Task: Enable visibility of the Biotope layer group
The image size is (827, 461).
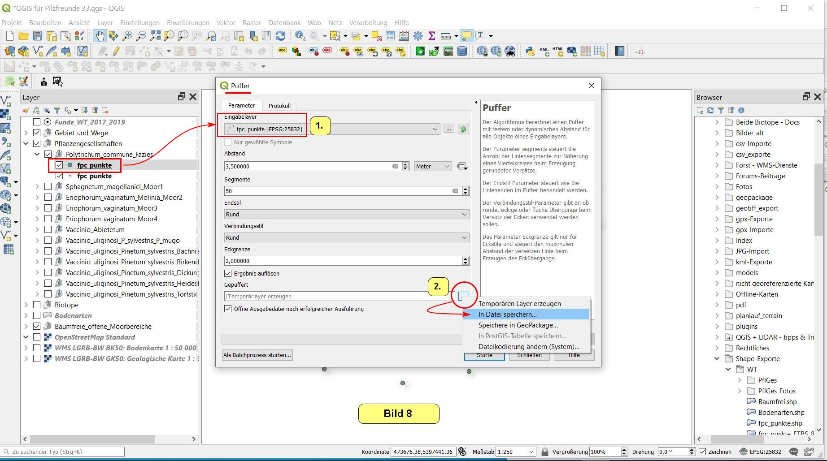Action: (37, 305)
